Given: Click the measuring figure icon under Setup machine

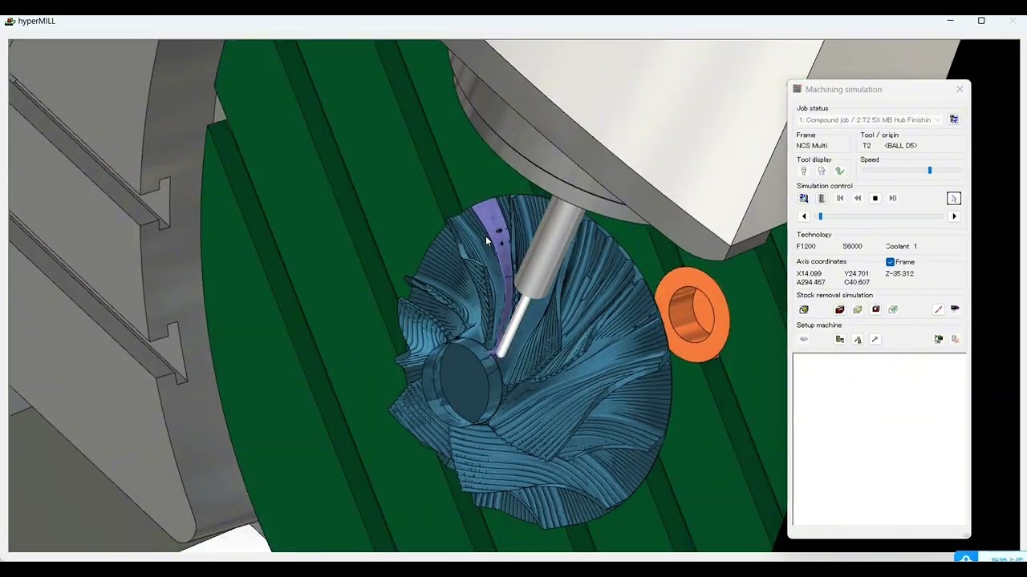Looking at the screenshot, I should tap(858, 340).
